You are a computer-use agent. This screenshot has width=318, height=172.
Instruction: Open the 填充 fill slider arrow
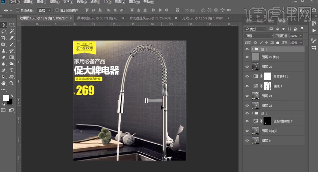[x=301, y=42]
